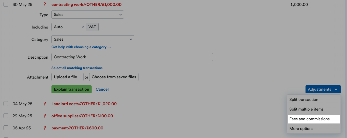Select the 04 May 25 Landlord costs checkbox
Screen dimensions: 347x138
[x=6, y=104]
